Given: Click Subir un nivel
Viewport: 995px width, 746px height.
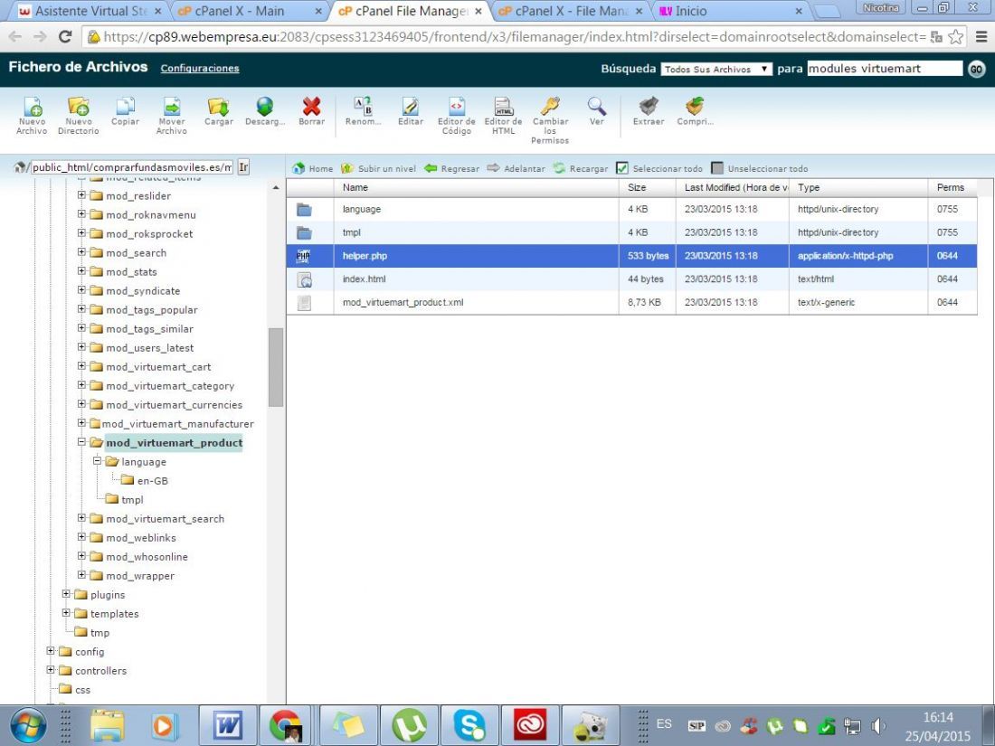Looking at the screenshot, I should (378, 169).
